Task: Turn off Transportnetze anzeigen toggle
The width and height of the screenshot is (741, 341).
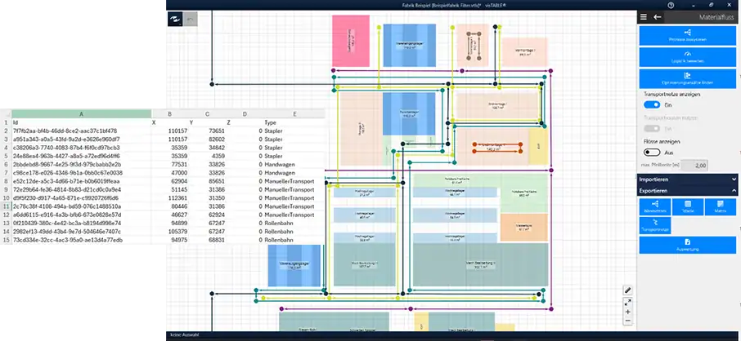Action: point(652,104)
